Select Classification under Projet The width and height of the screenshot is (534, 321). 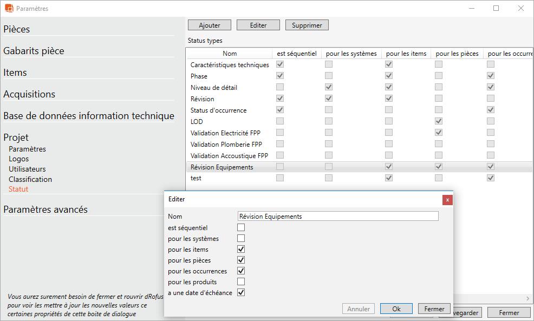[x=30, y=179]
